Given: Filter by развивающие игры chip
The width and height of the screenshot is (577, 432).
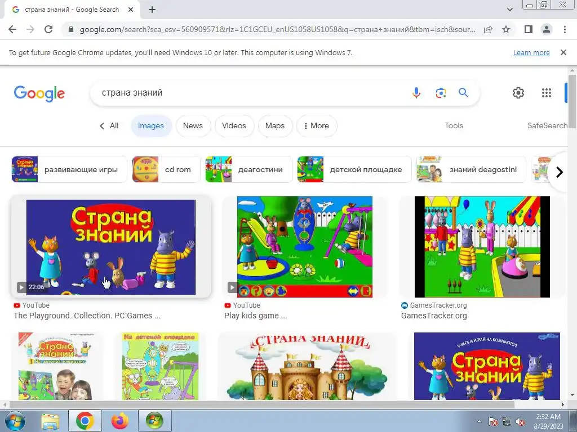Looking at the screenshot, I should coord(69,169).
